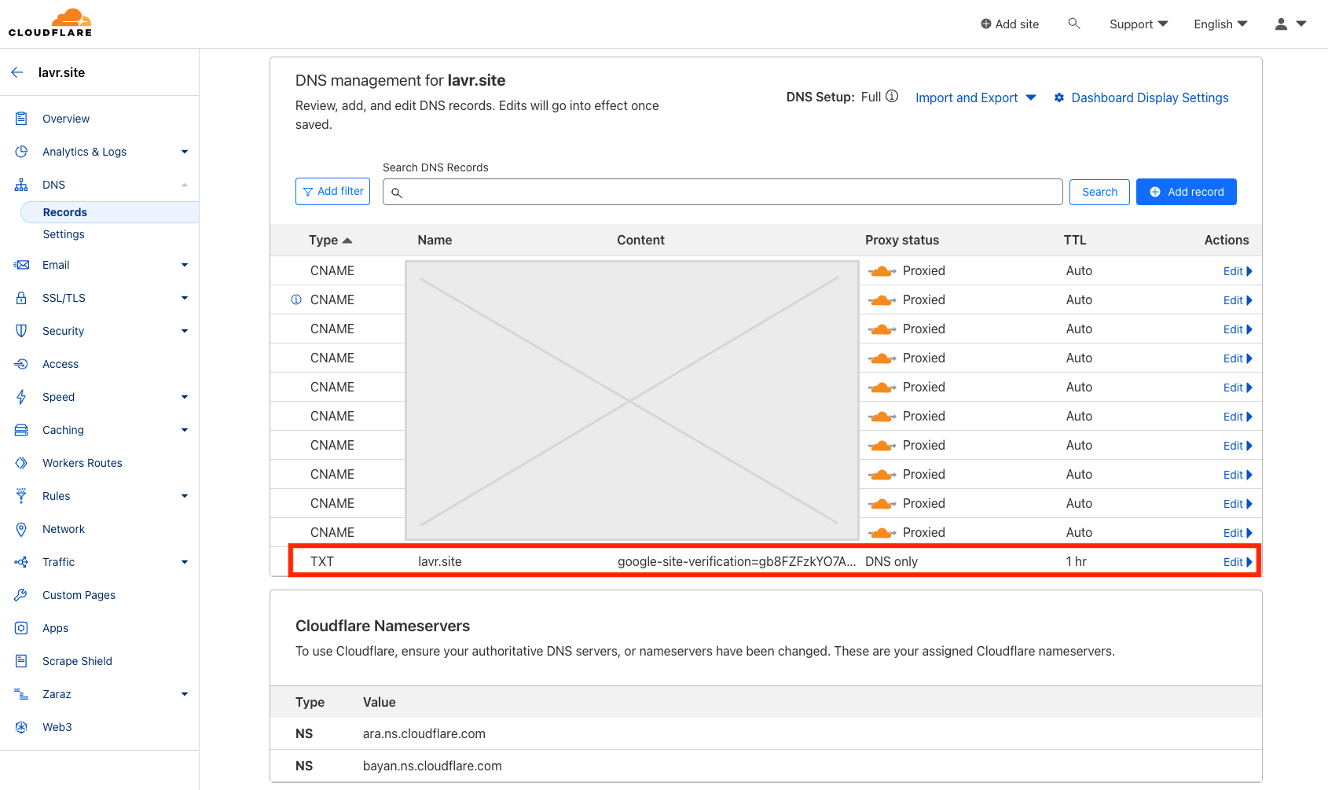Sort records by Type column header
This screenshot has height=790, width=1328.
click(x=329, y=240)
